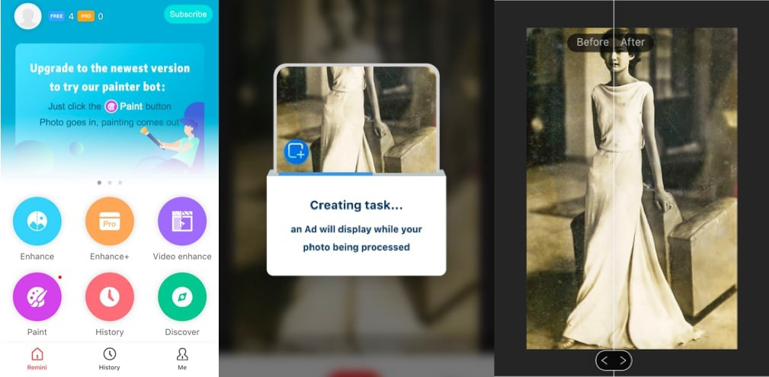Tap the orange PRO credits badge
Image resolution: width=769 pixels, height=377 pixels.
[x=85, y=16]
